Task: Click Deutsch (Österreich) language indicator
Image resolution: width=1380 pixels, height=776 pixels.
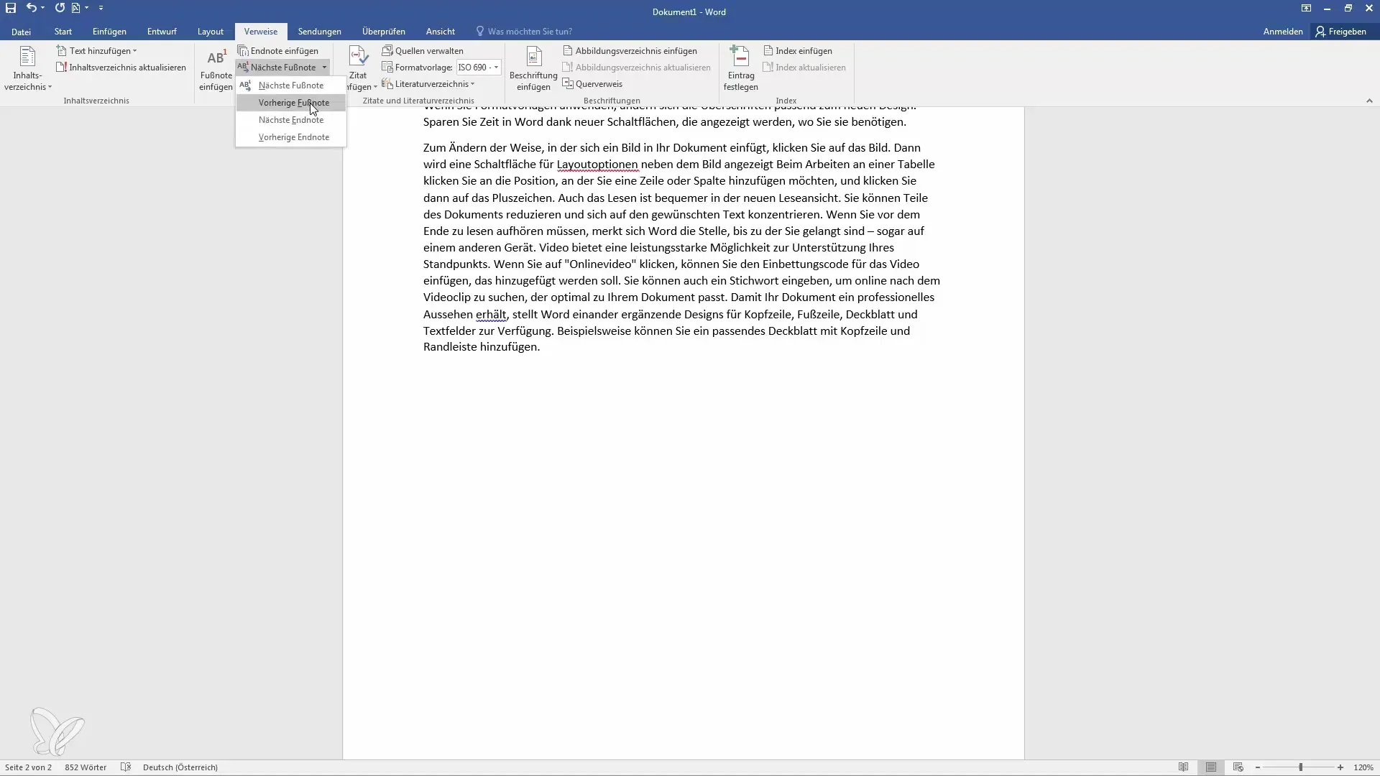Action: pyautogui.click(x=180, y=767)
